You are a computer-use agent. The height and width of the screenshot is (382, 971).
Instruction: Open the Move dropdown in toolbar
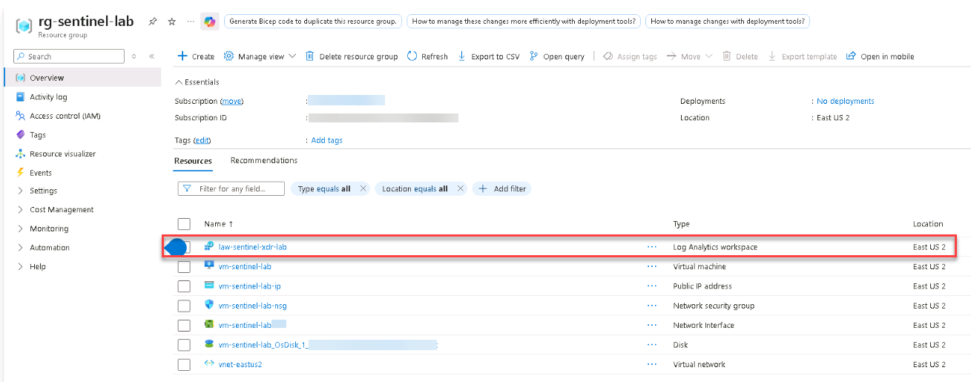pyautogui.click(x=689, y=56)
